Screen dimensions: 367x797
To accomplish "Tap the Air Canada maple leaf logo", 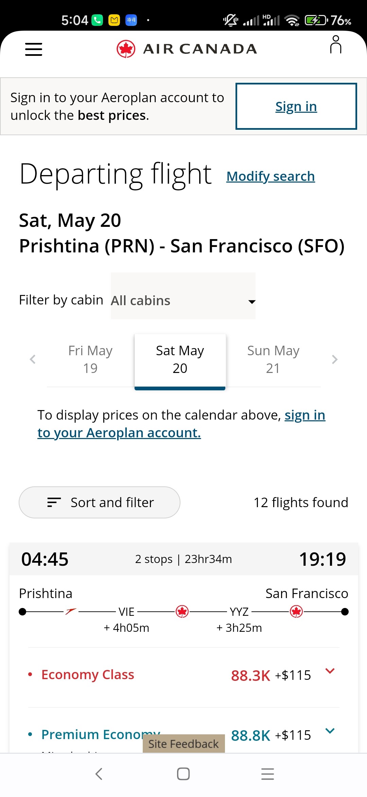I will (126, 49).
